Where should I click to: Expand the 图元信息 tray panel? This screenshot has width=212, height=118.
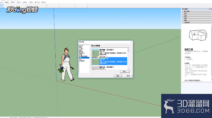[196, 11]
